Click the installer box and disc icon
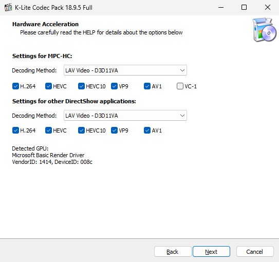 click(x=265, y=30)
